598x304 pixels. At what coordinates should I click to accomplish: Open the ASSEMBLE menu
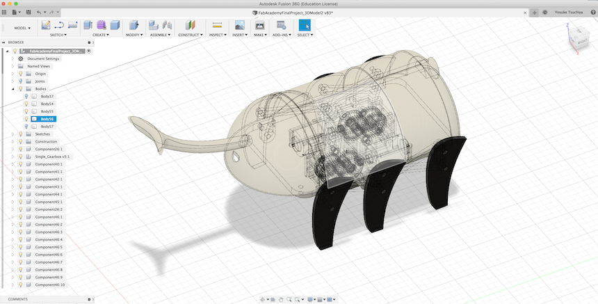[x=159, y=35]
